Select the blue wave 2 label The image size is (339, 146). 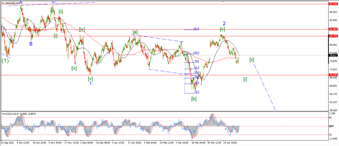point(224,23)
